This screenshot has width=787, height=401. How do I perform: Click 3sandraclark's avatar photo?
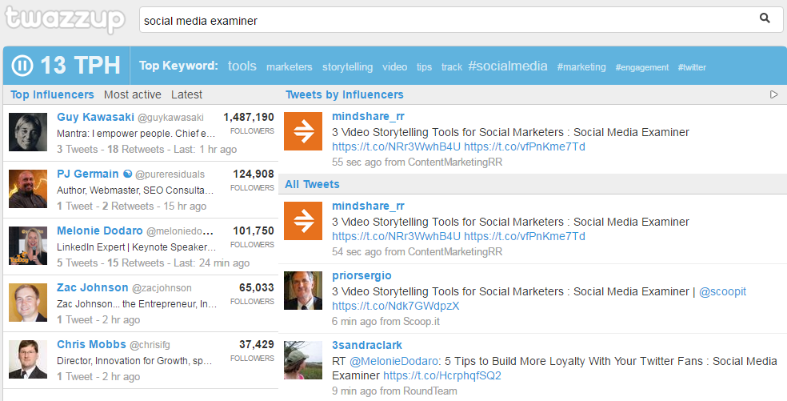click(303, 360)
